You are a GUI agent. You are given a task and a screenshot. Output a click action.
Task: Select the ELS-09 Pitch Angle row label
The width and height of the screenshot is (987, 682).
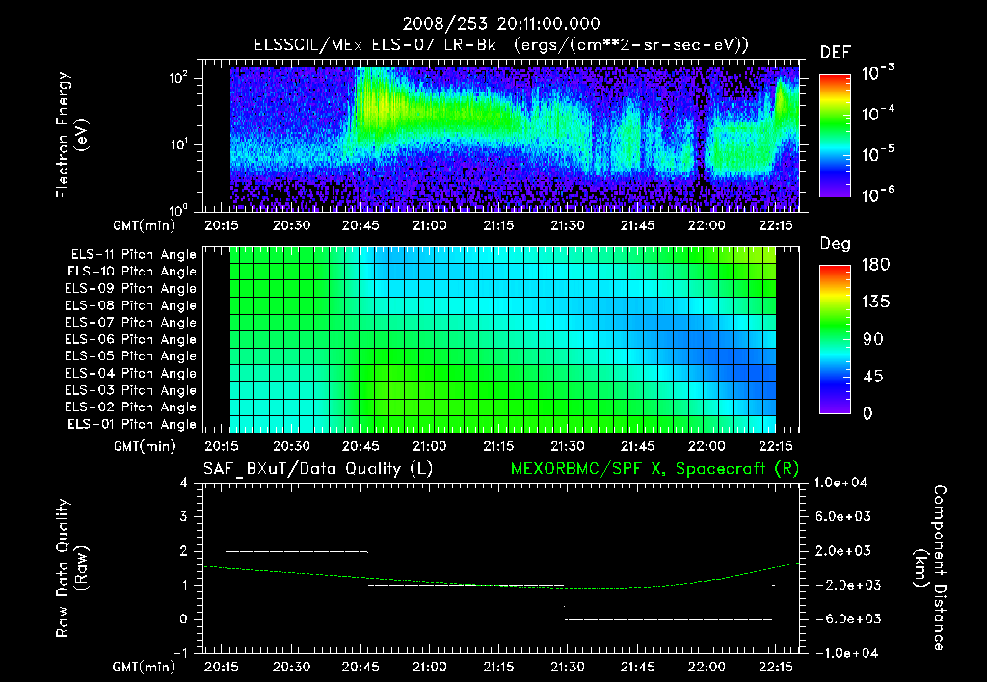tap(131, 289)
